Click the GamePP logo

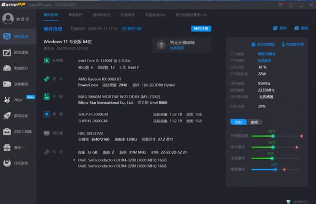pos(13,4)
